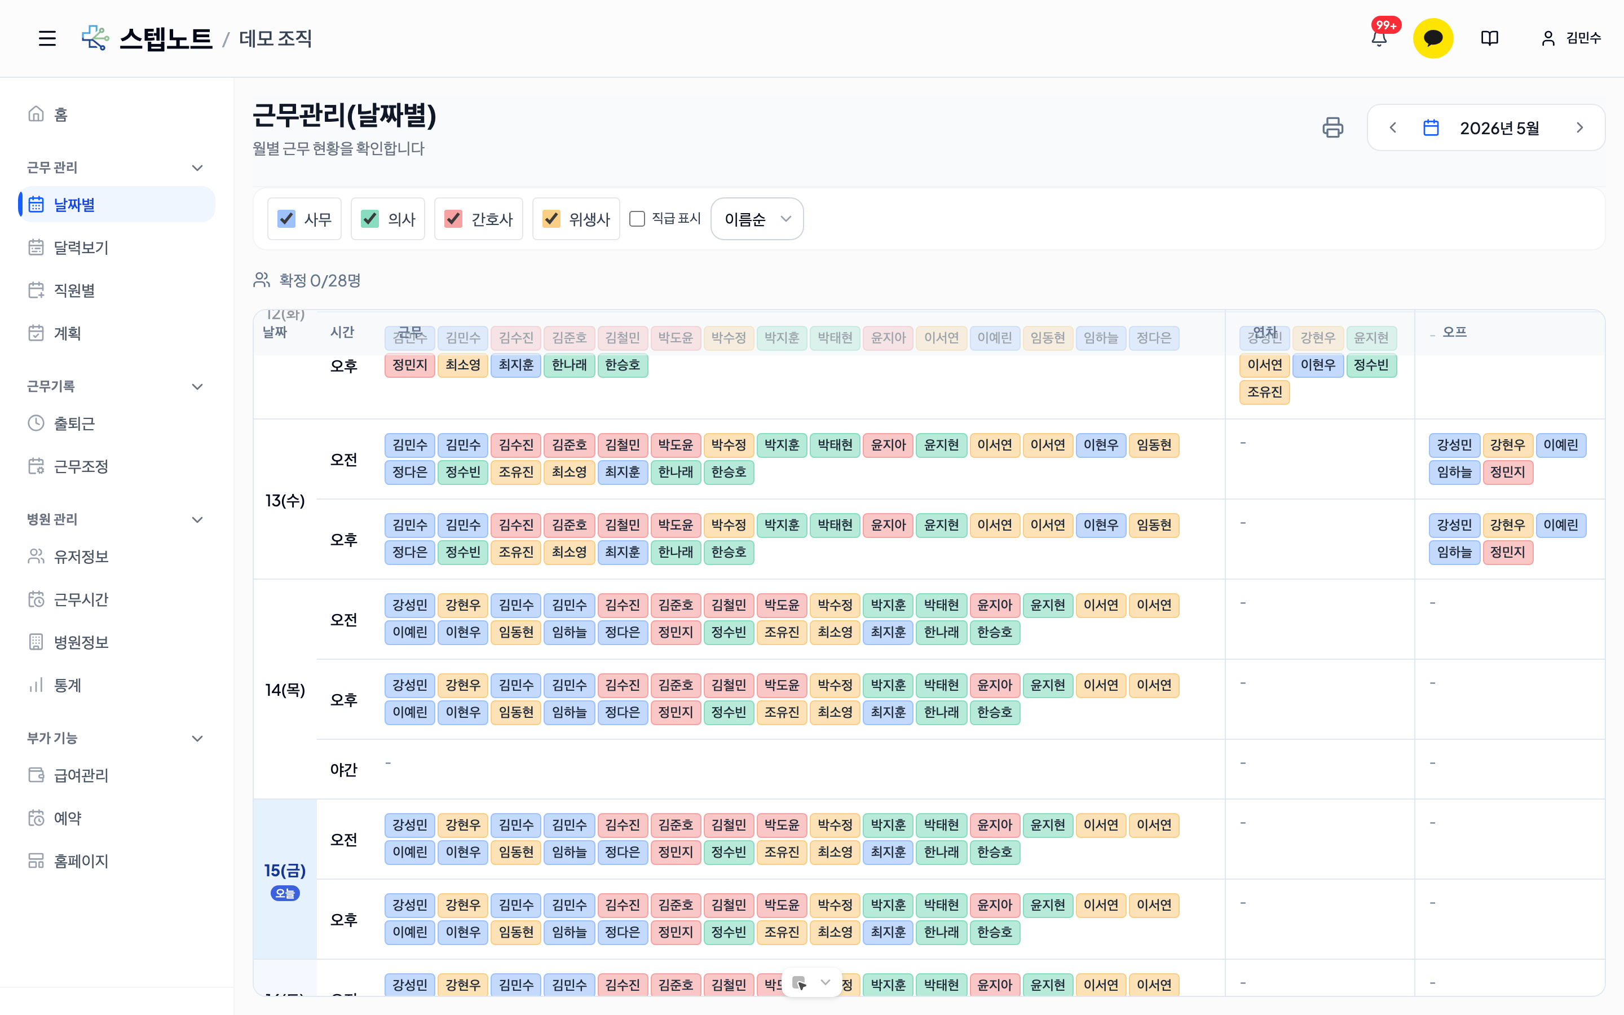Image resolution: width=1624 pixels, height=1015 pixels.
Task: Click 데모 조직 breadcrumb
Action: [x=276, y=38]
